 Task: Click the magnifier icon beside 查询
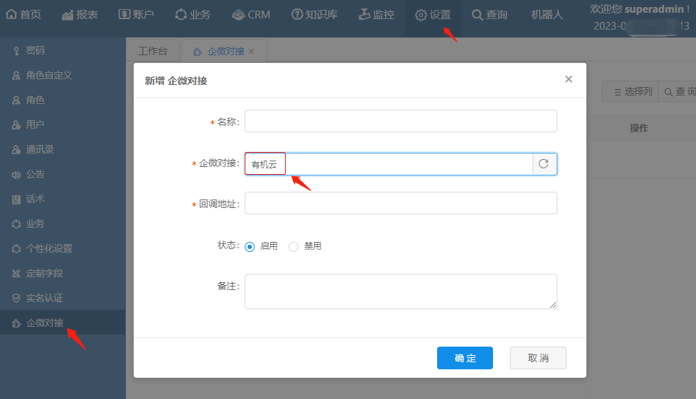(x=477, y=15)
